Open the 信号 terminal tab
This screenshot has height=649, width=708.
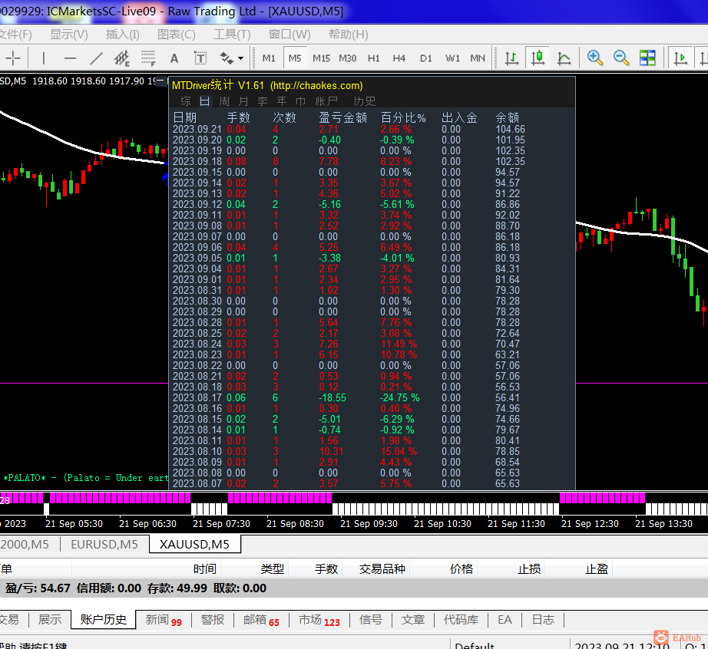point(371,620)
